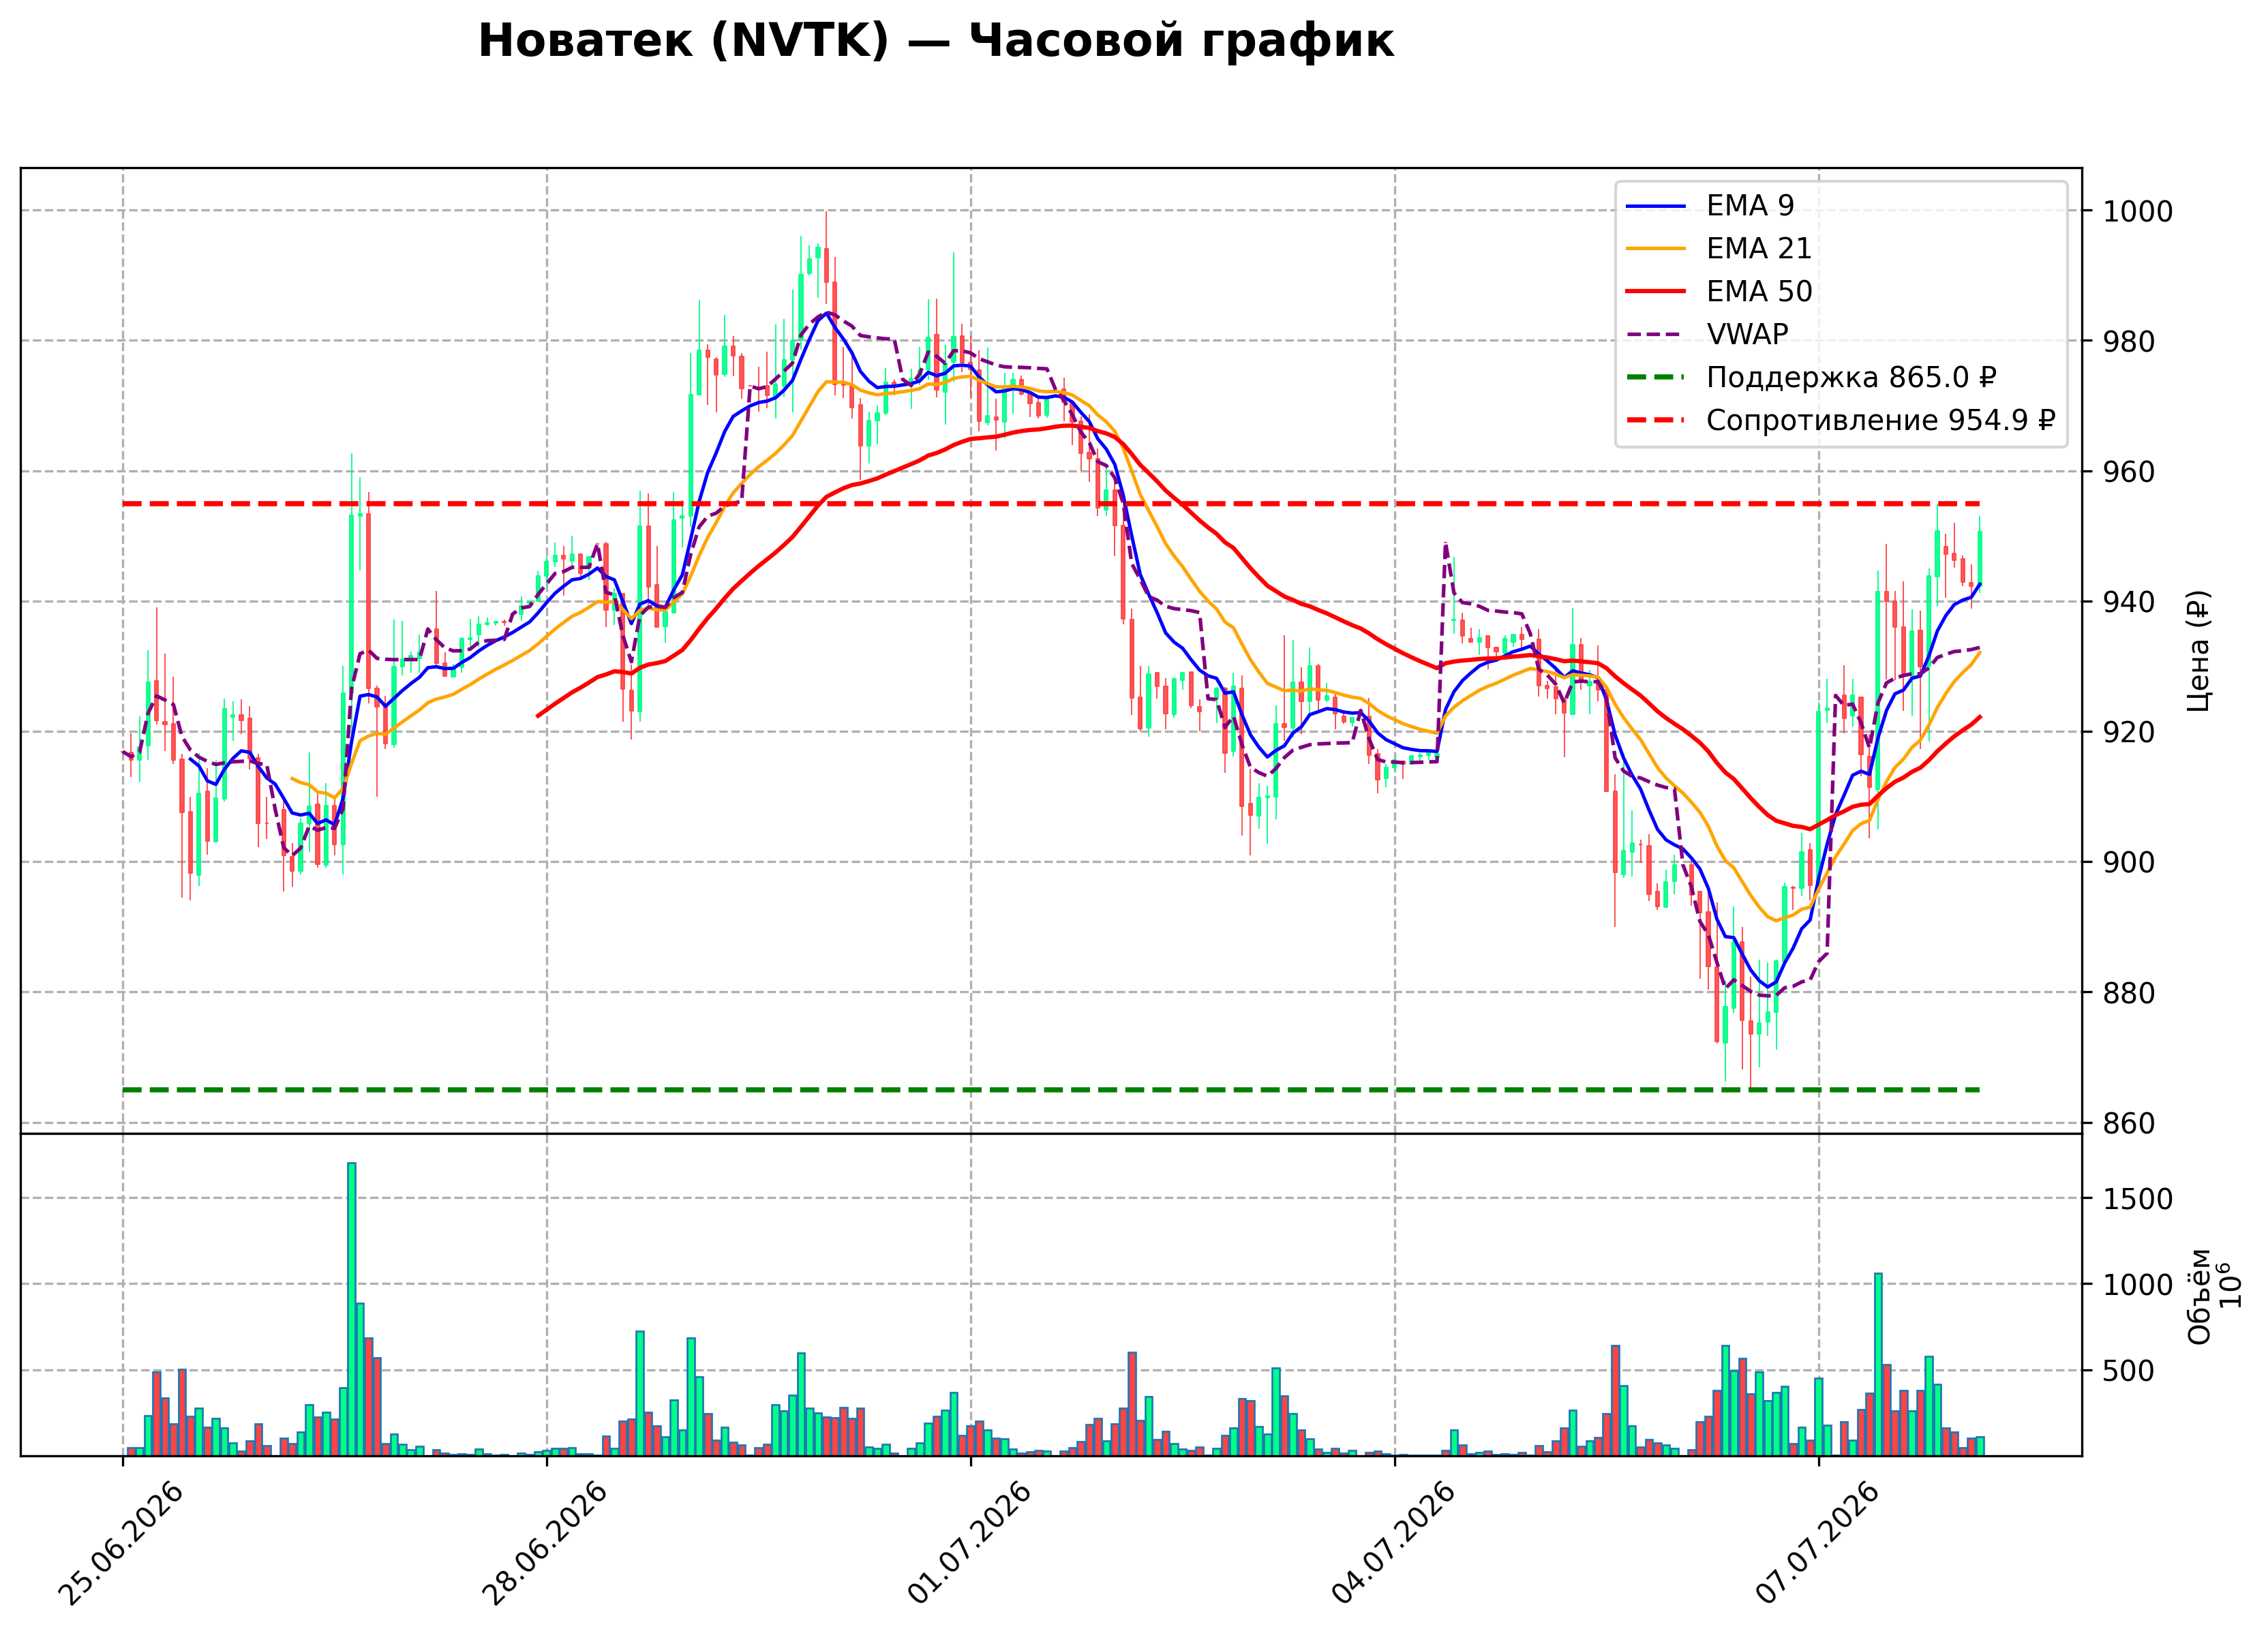The image size is (2268, 1631).
Task: Click the VWAP legend entry
Action: (x=1707, y=334)
